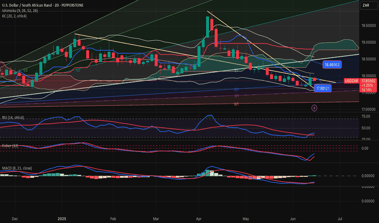Click the Jun label on time axis
Screen dimensions: 379x223
click(293, 219)
